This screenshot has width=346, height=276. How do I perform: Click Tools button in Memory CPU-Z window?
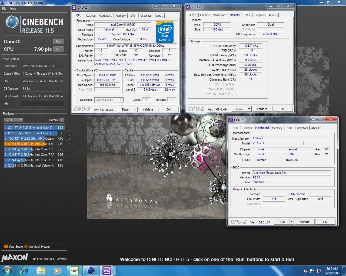[x=239, y=109]
